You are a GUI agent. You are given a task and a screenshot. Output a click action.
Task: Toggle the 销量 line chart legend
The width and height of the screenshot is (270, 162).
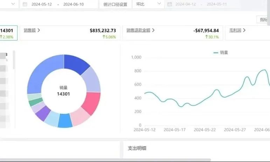click(x=221, y=52)
